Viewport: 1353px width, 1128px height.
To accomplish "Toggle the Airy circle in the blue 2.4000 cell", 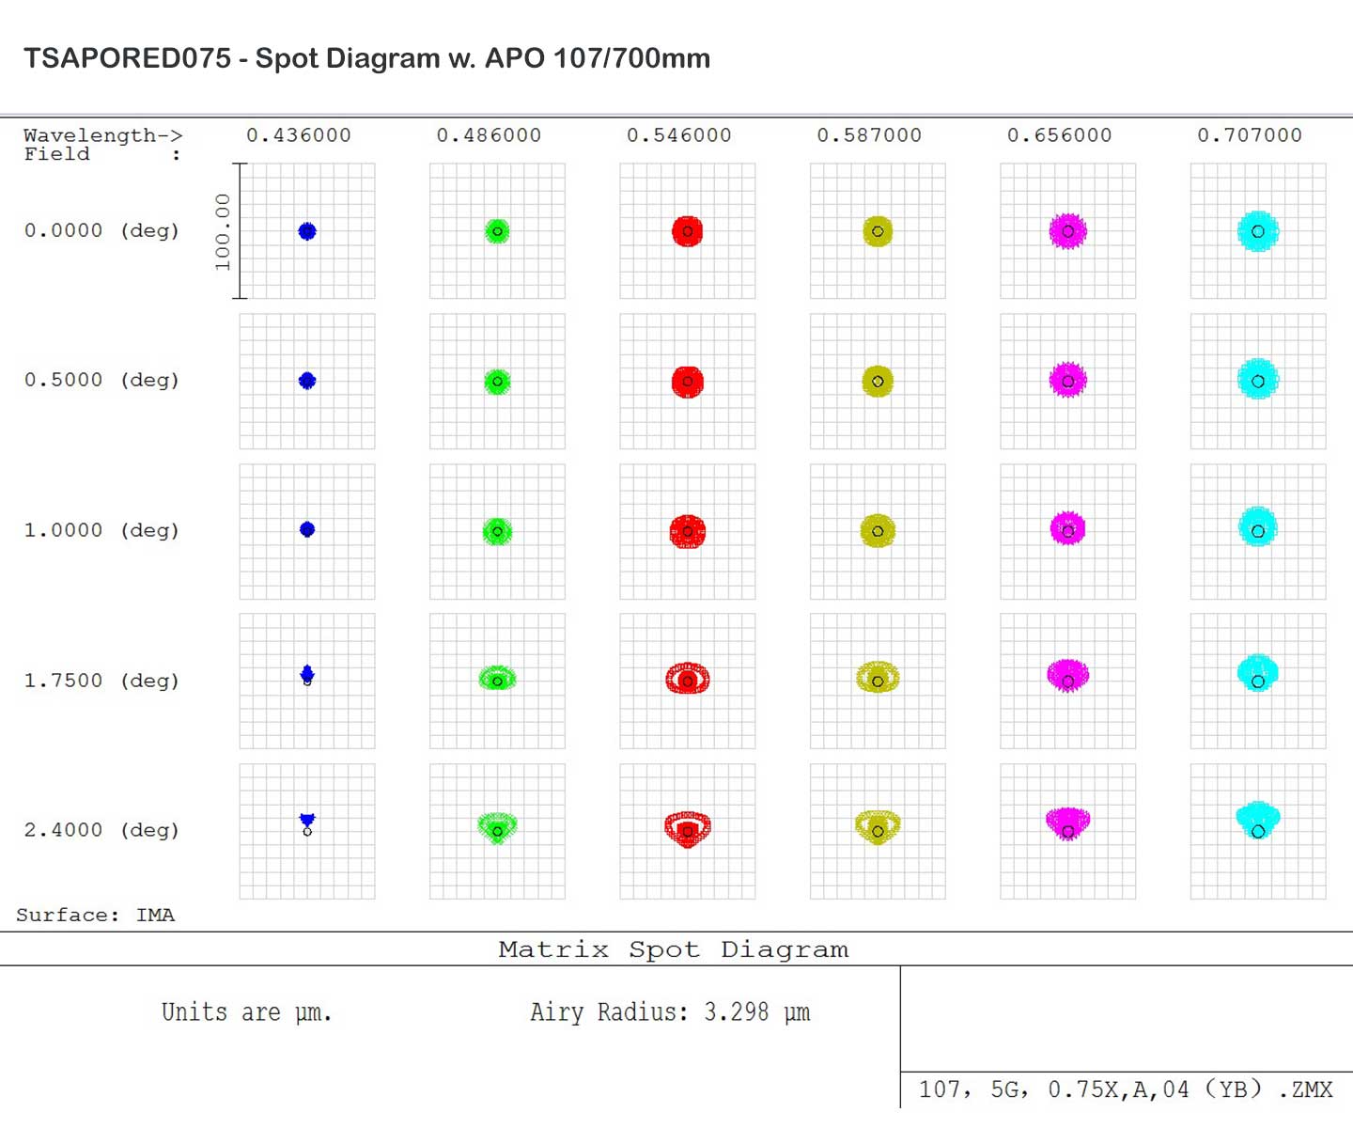I will tap(306, 833).
